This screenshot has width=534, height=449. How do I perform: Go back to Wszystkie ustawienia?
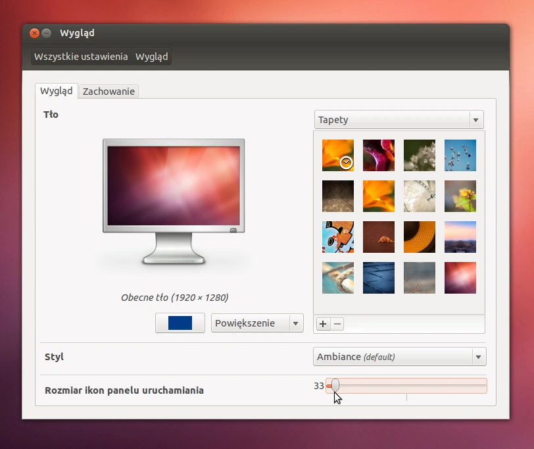pyautogui.click(x=81, y=57)
